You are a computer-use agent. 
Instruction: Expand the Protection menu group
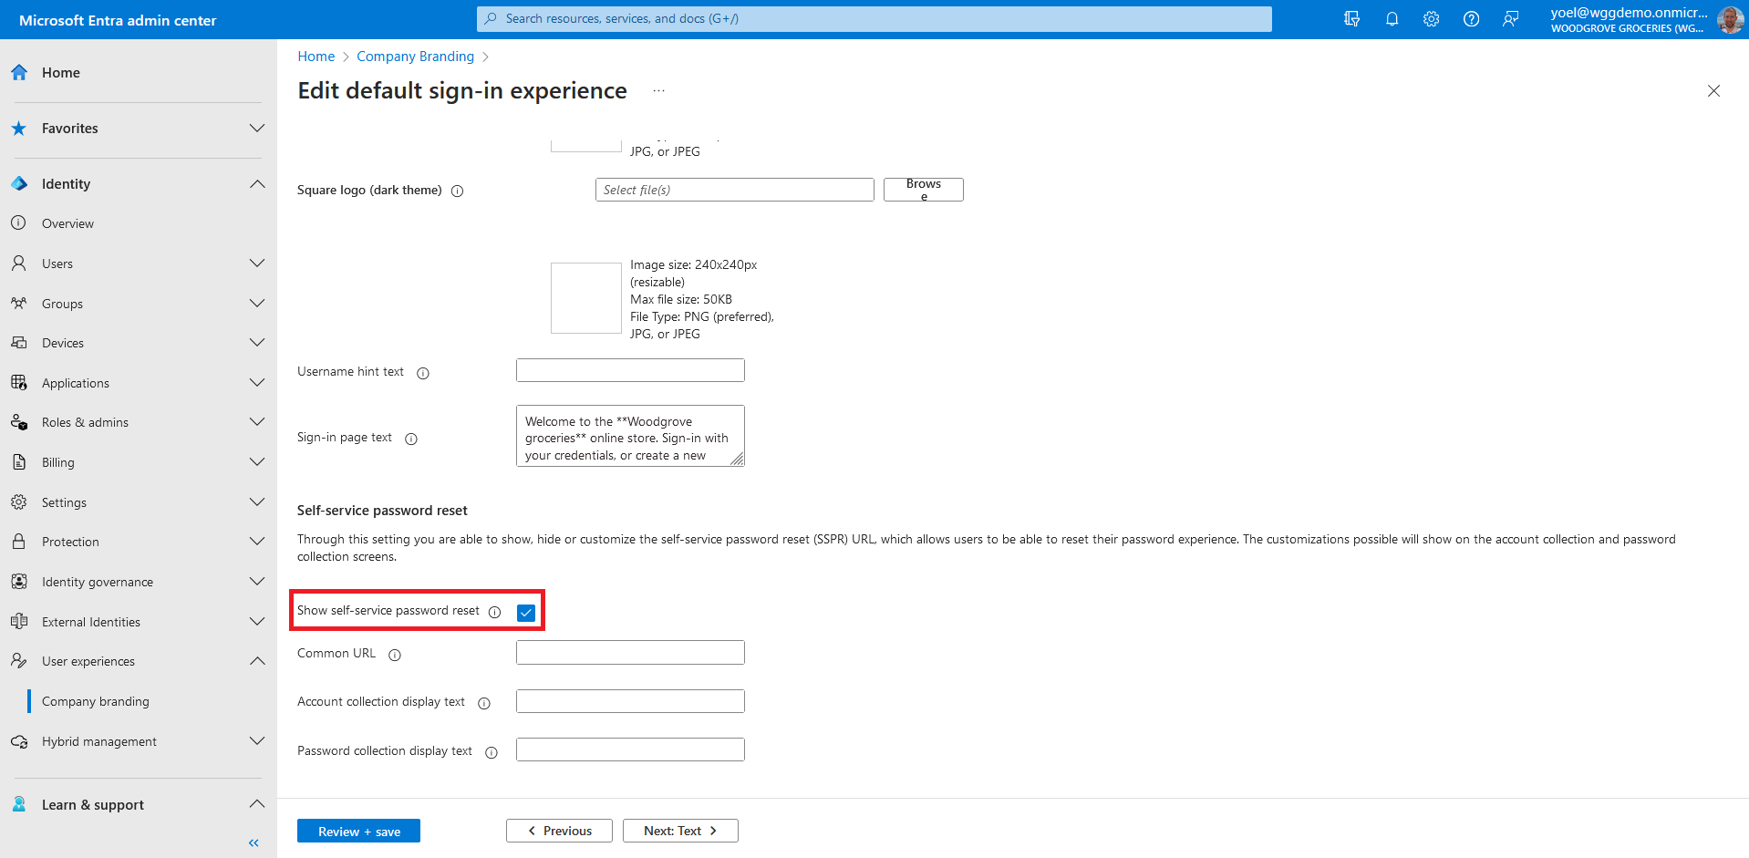tap(257, 542)
